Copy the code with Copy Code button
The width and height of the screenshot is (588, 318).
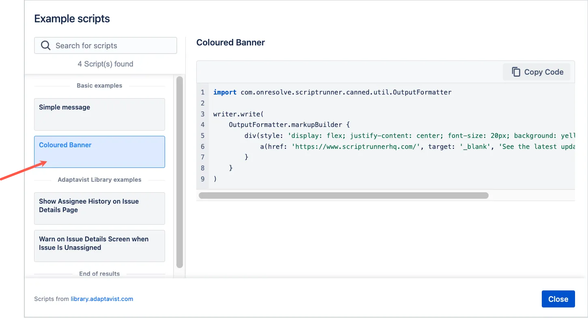click(536, 72)
